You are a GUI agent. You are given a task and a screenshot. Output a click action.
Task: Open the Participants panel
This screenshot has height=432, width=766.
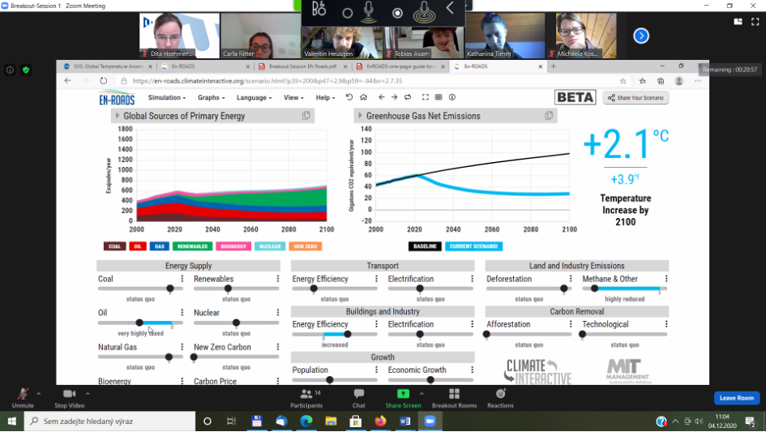click(306, 398)
